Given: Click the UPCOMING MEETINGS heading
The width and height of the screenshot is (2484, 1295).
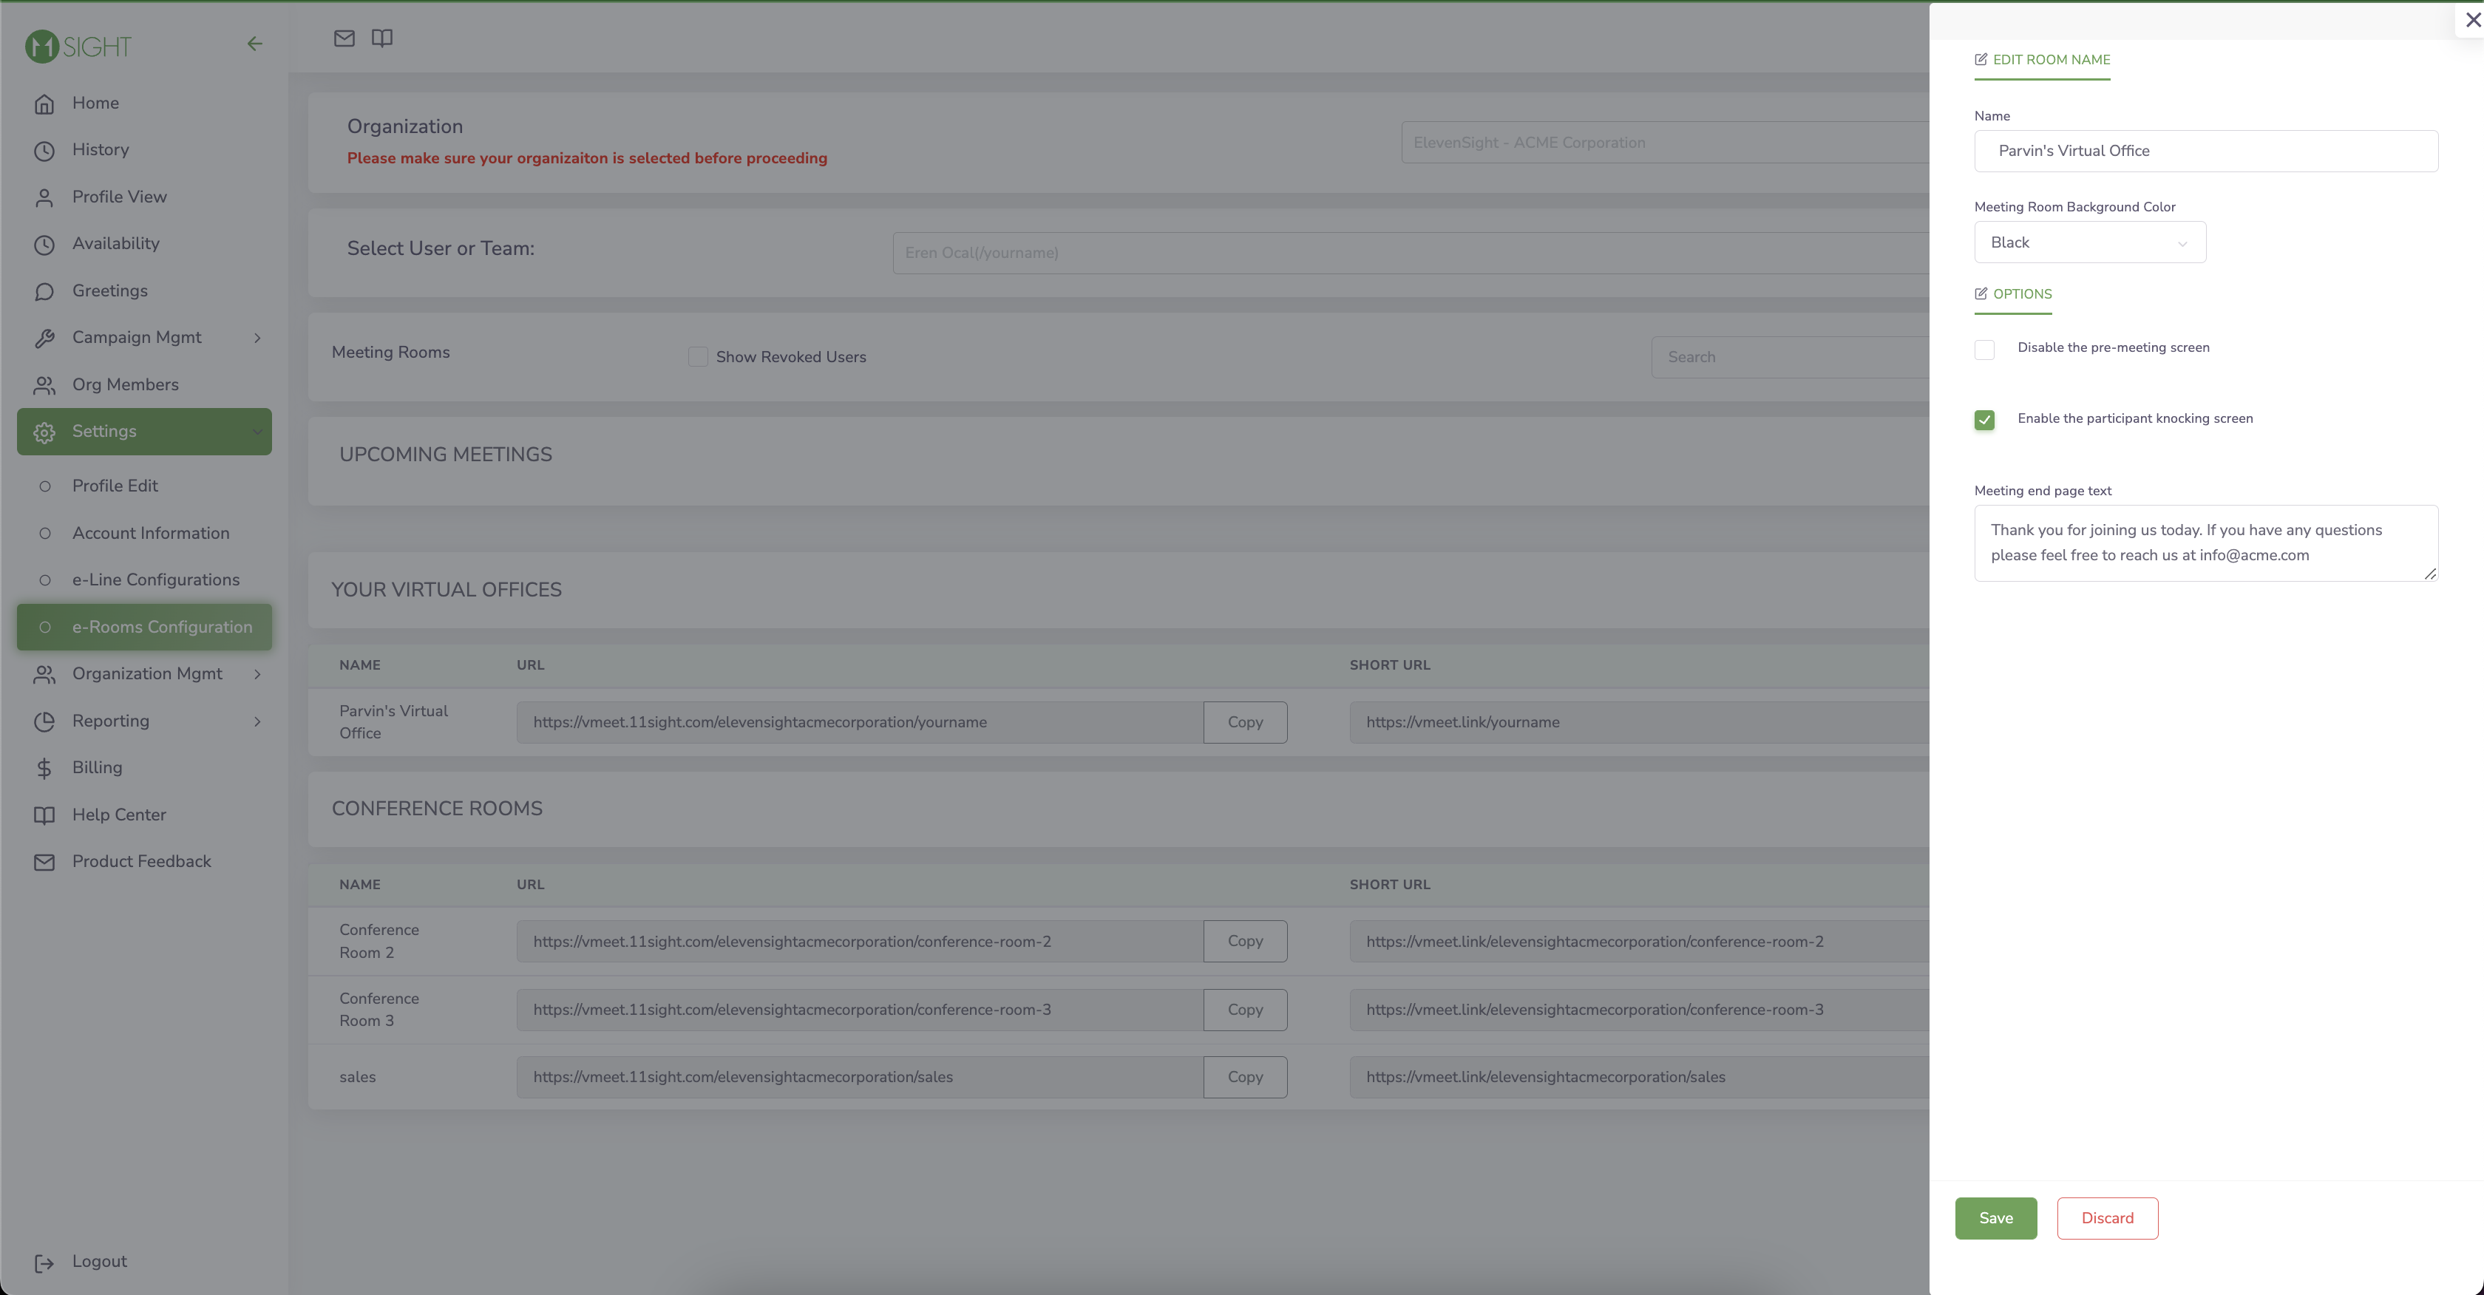Looking at the screenshot, I should [446, 455].
